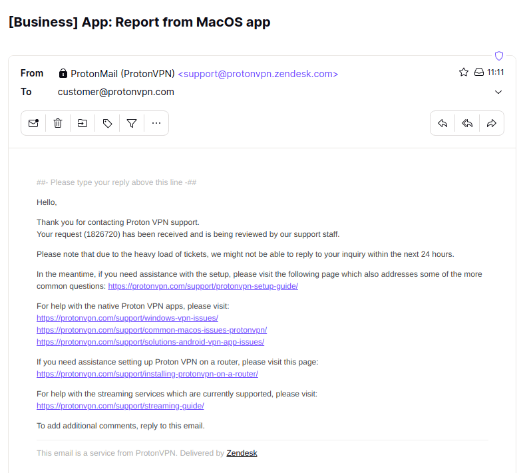Star this message
Image resolution: width=525 pixels, height=473 pixels.
pyautogui.click(x=464, y=73)
